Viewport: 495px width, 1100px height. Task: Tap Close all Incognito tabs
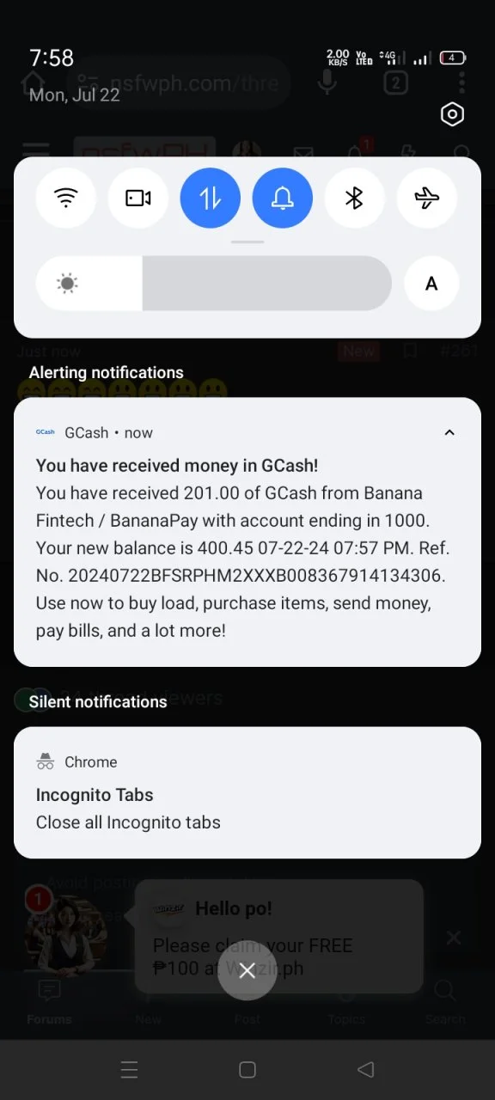click(128, 822)
